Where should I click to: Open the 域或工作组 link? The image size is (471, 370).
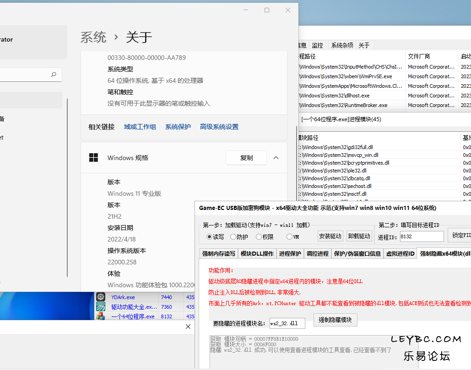tap(140, 127)
